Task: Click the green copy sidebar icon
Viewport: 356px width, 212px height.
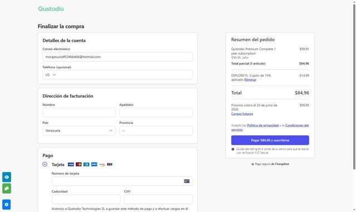Action: [7, 189]
